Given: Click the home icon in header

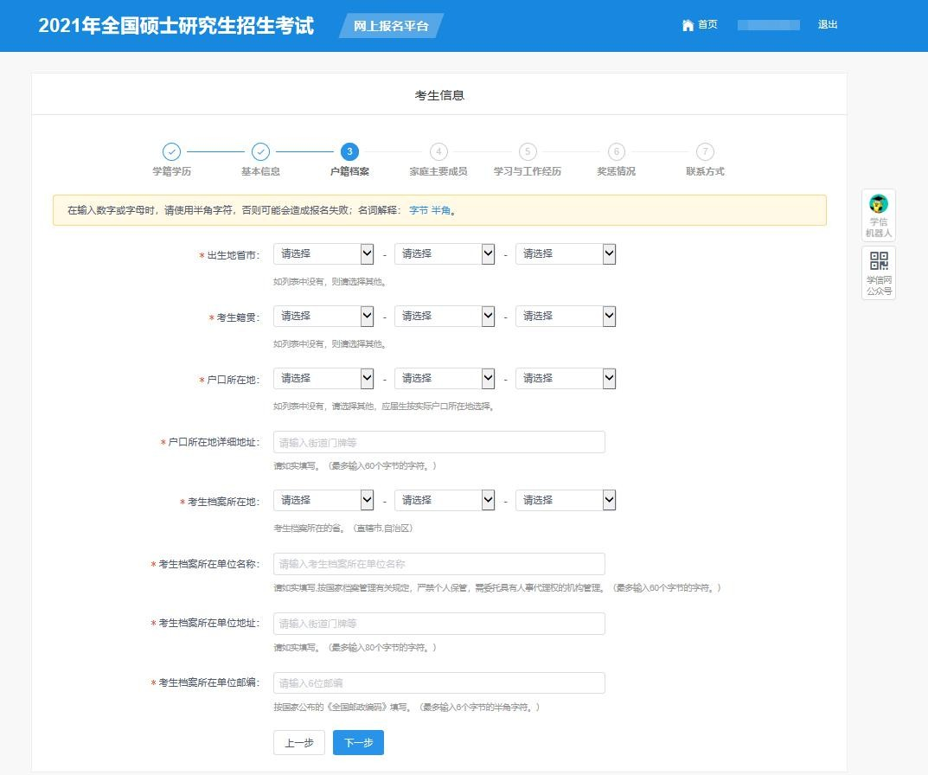Looking at the screenshot, I should click(688, 25).
